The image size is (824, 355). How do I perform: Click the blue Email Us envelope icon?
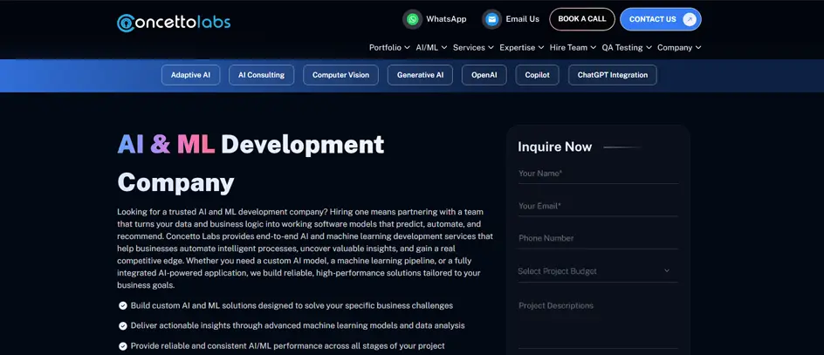click(x=492, y=19)
